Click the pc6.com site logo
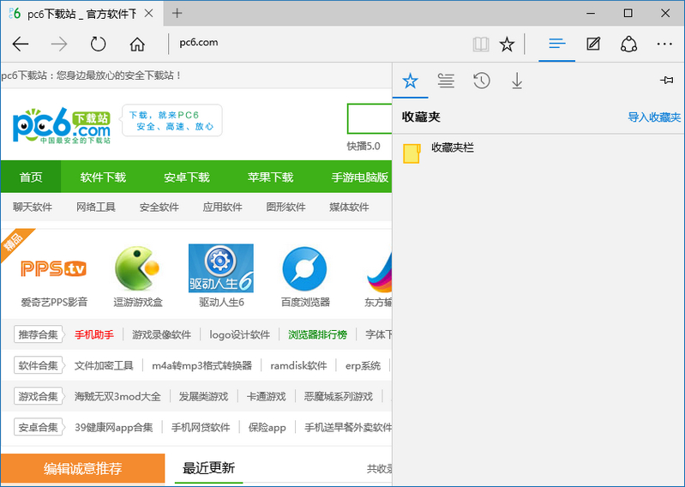 (x=62, y=125)
